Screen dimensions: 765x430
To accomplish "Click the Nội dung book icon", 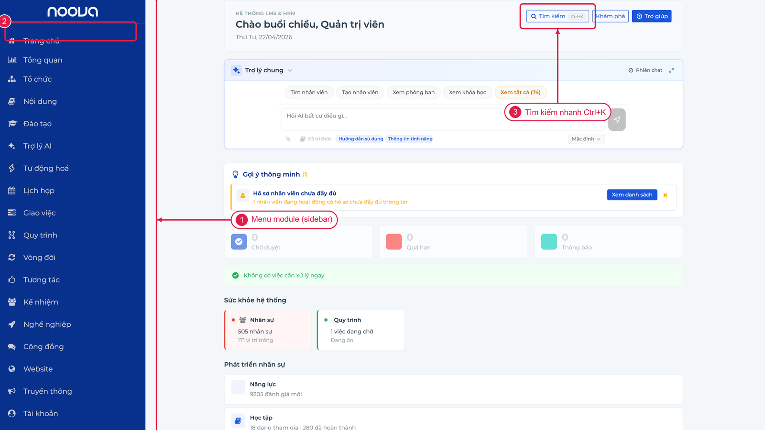I will point(12,101).
